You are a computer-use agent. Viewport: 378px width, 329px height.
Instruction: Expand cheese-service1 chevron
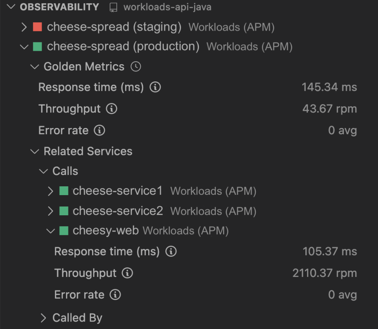51,191
